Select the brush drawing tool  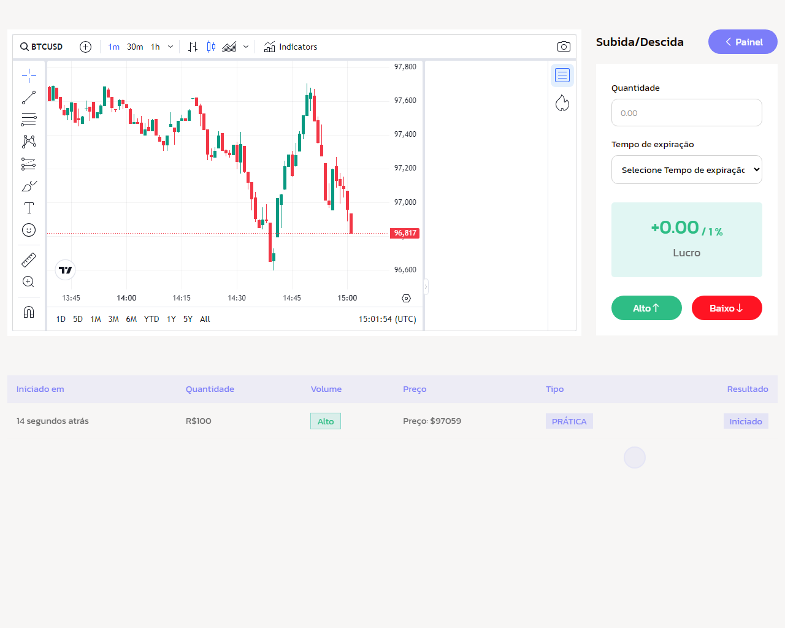coord(29,186)
